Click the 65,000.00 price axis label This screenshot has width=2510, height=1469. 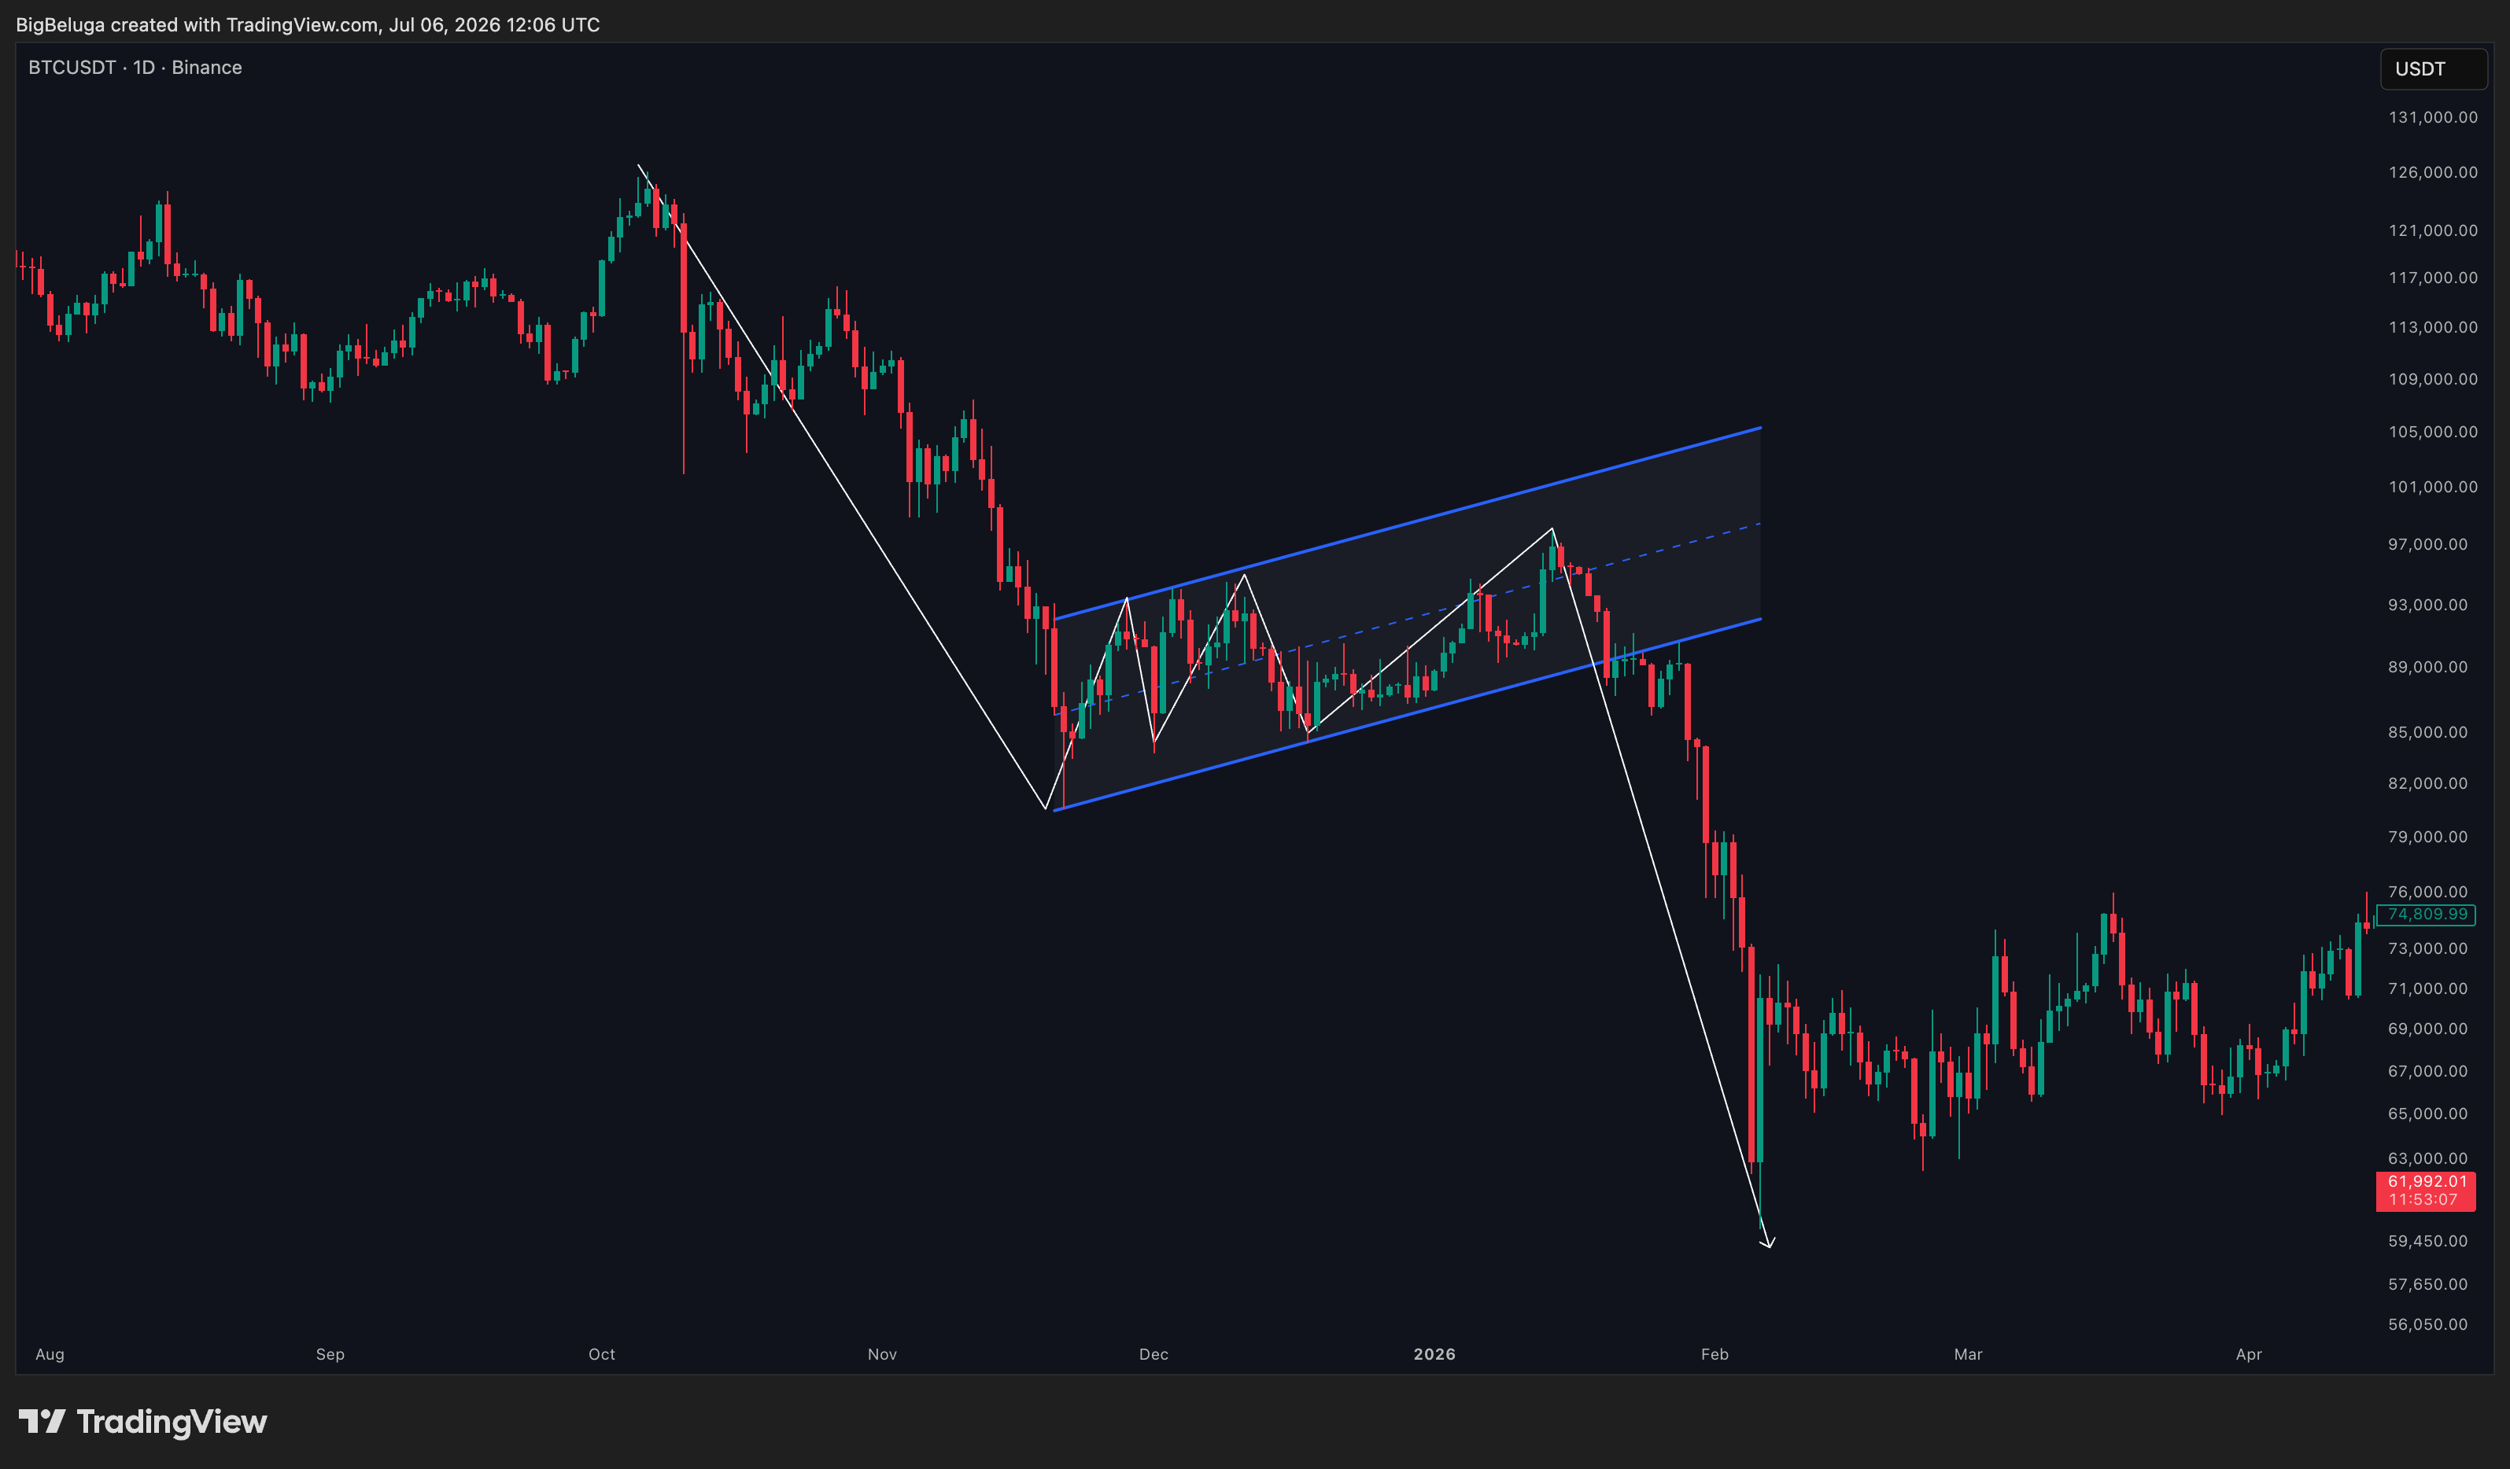pyautogui.click(x=2427, y=1114)
